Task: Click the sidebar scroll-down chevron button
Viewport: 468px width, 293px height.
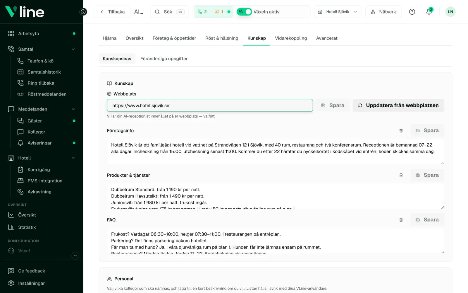Action: [x=75, y=255]
